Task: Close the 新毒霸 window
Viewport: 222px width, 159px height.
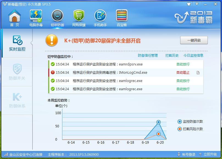Action: click(215, 4)
